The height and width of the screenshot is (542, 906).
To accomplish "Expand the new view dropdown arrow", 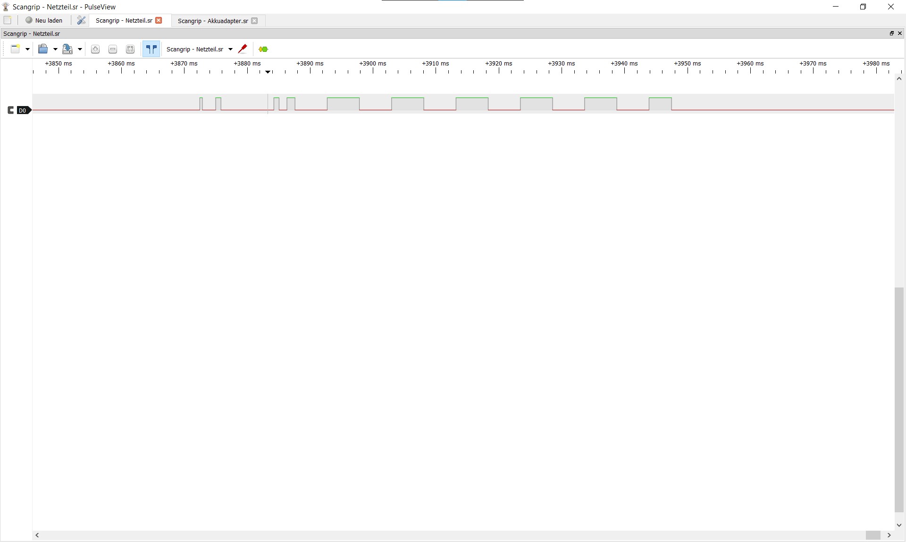I will click(x=27, y=49).
